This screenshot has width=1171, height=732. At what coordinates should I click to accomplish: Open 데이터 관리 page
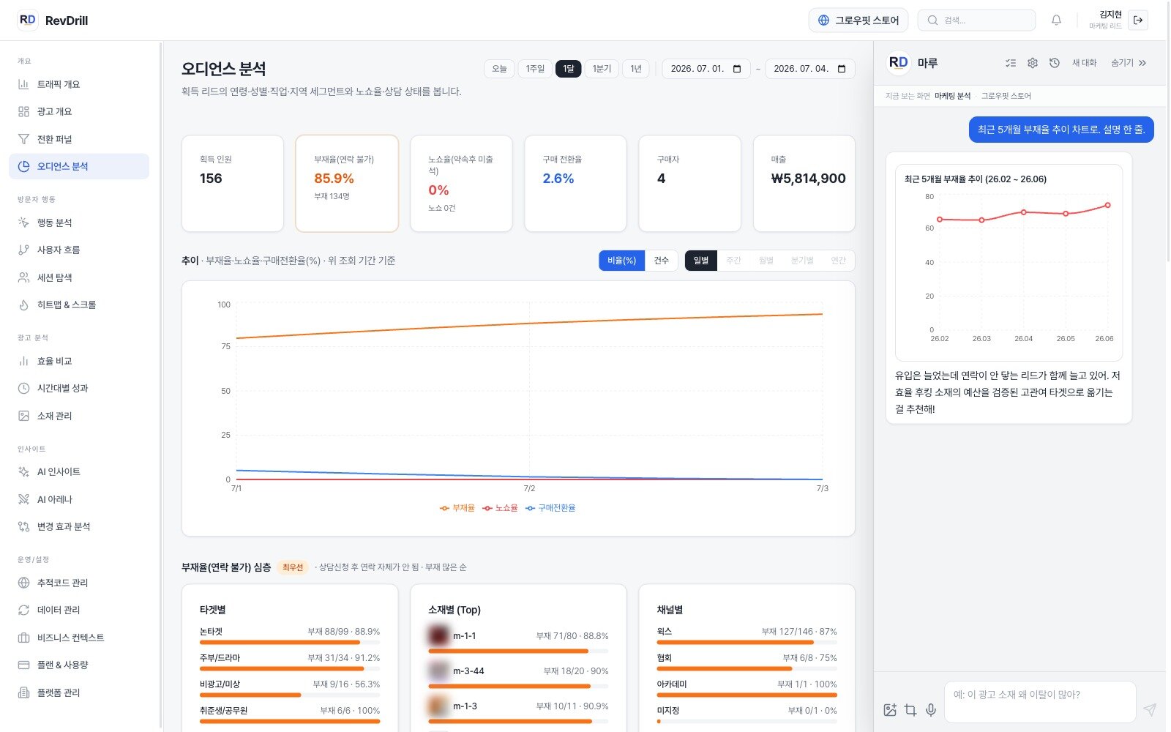(x=78, y=610)
